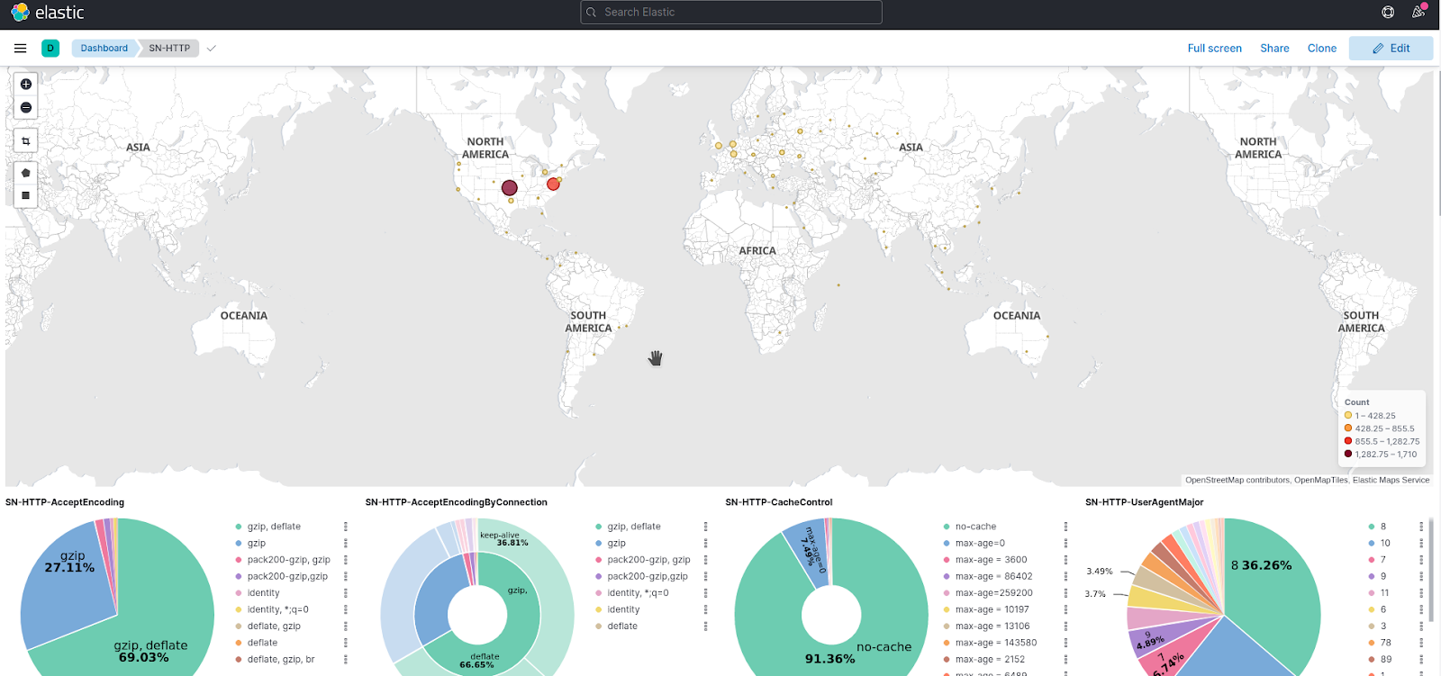This screenshot has width=1441, height=676.
Task: Click the fit to data bounds map tool
Action: click(26, 141)
